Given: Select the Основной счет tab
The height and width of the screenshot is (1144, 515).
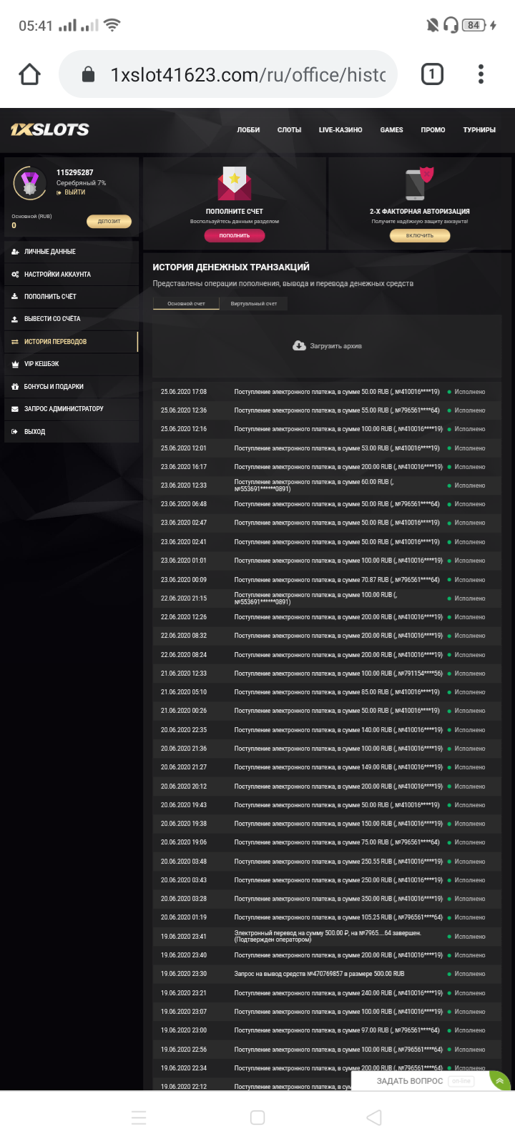Looking at the screenshot, I should (x=186, y=304).
